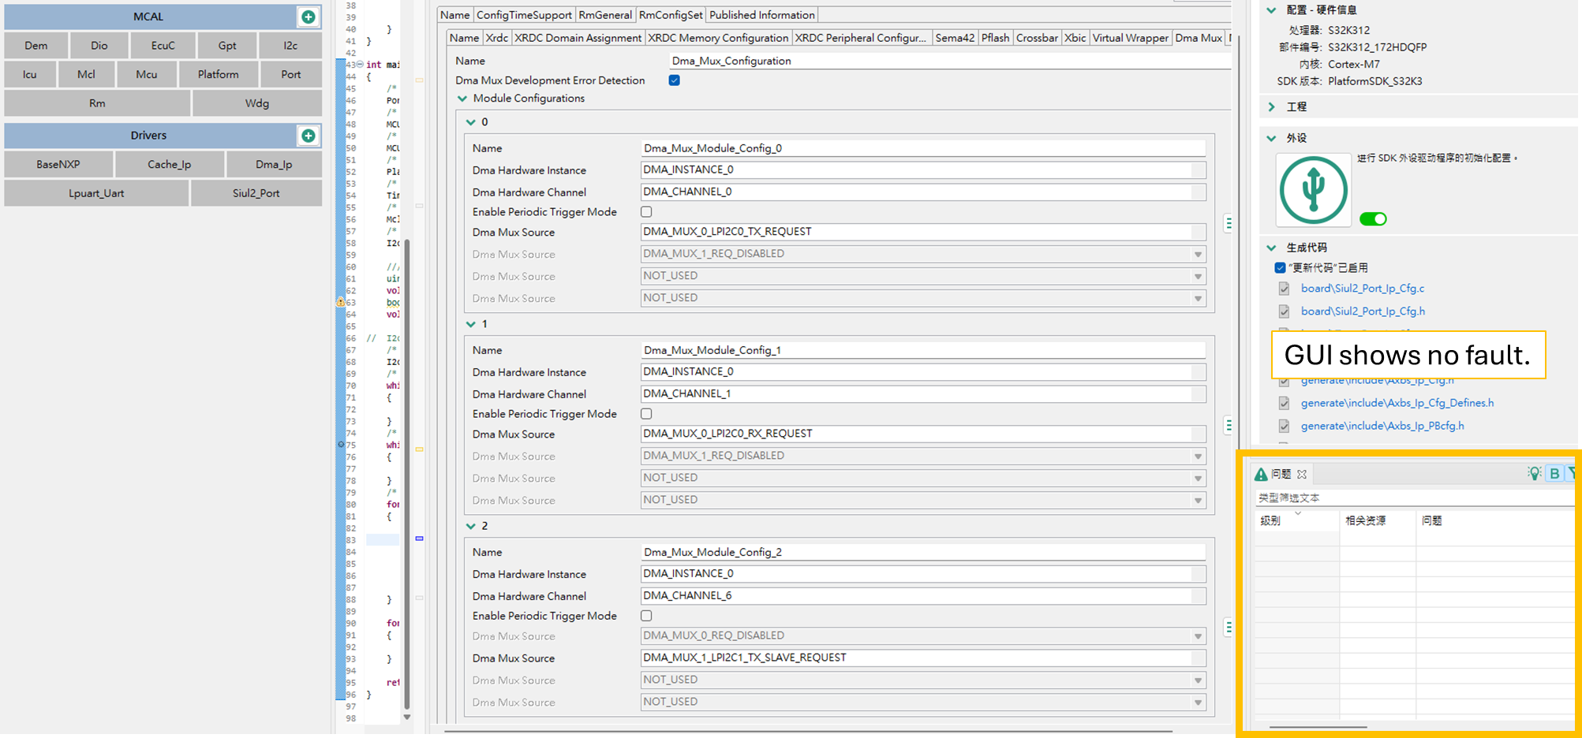Open the Platform MCAL component
The height and width of the screenshot is (738, 1582).
(218, 75)
